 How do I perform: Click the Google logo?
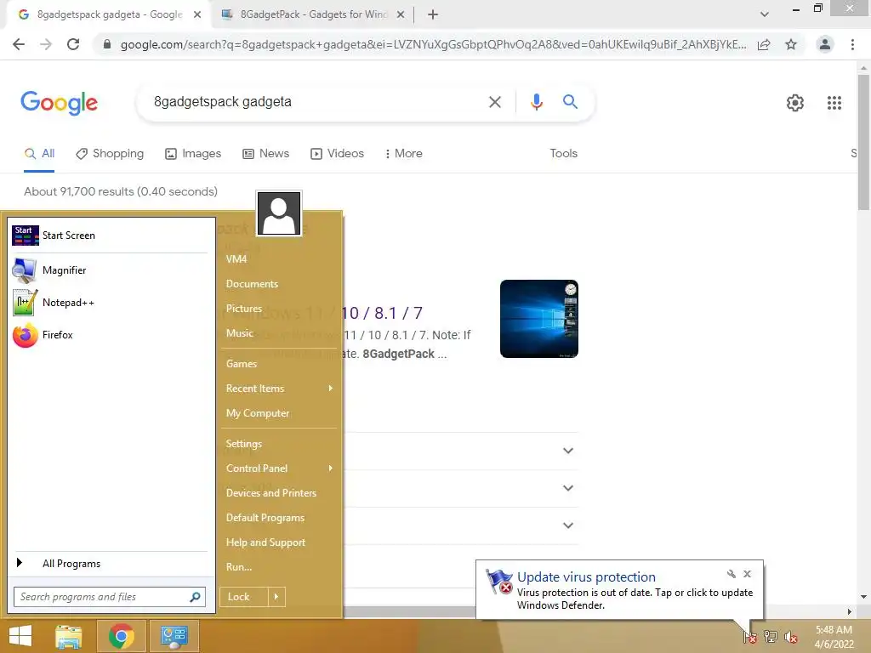pos(59,103)
